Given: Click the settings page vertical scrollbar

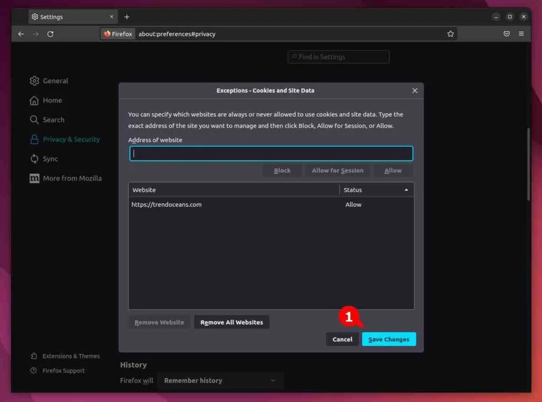Looking at the screenshot, I should point(529,164).
